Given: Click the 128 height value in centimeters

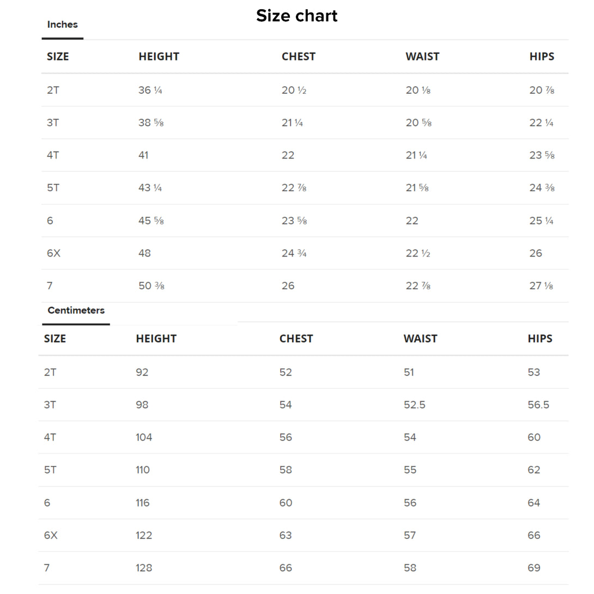Looking at the screenshot, I should [143, 568].
